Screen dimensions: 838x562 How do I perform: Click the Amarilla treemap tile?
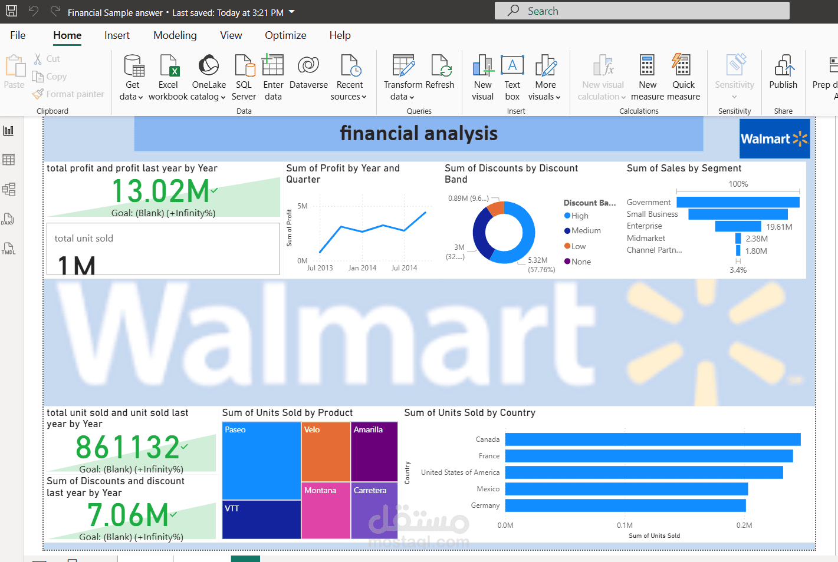click(x=374, y=452)
